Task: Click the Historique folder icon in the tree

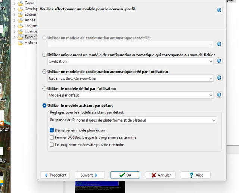Action: point(20,43)
